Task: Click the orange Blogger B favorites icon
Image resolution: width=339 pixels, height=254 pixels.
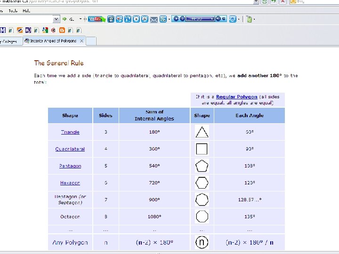Action: tap(62, 30)
